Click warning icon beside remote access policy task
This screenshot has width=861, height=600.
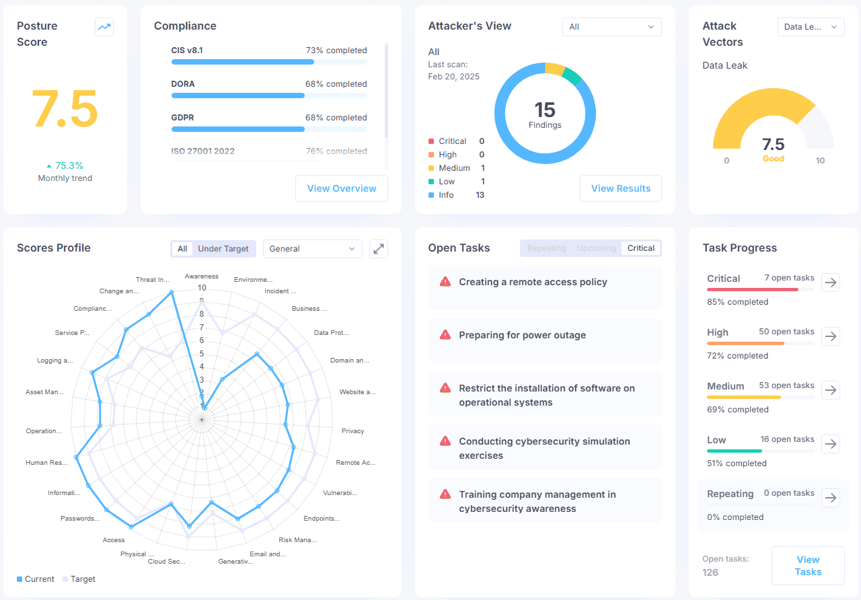click(445, 282)
